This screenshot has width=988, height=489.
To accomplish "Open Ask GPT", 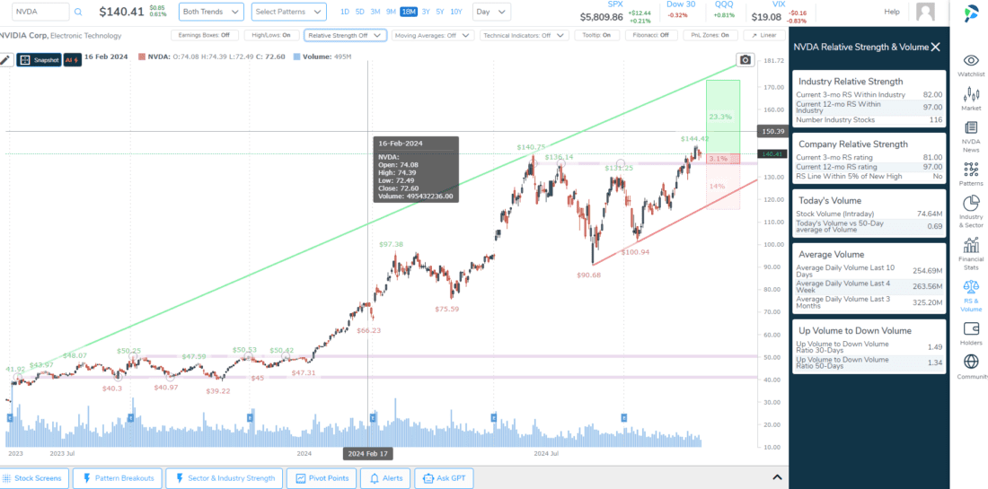I will click(x=444, y=478).
